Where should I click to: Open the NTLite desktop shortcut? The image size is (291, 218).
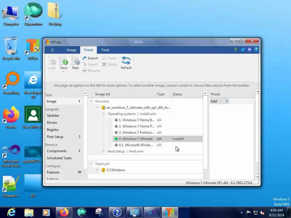pos(33,49)
